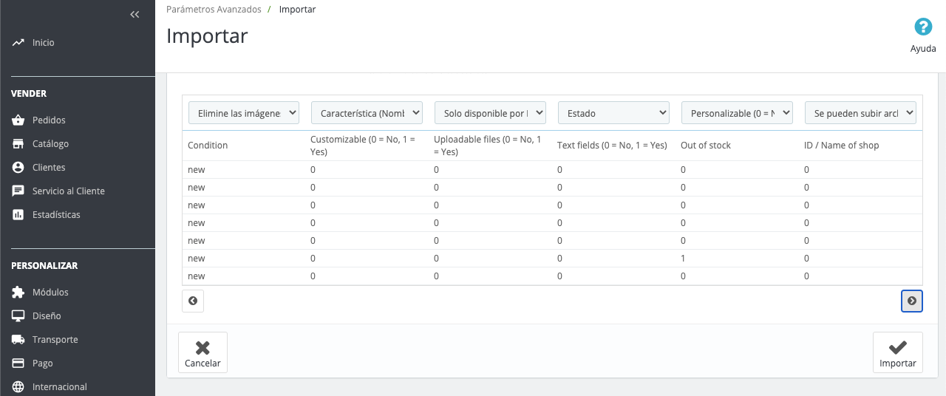946x396 pixels.
Task: Click the Cancelar button
Action: pyautogui.click(x=203, y=352)
